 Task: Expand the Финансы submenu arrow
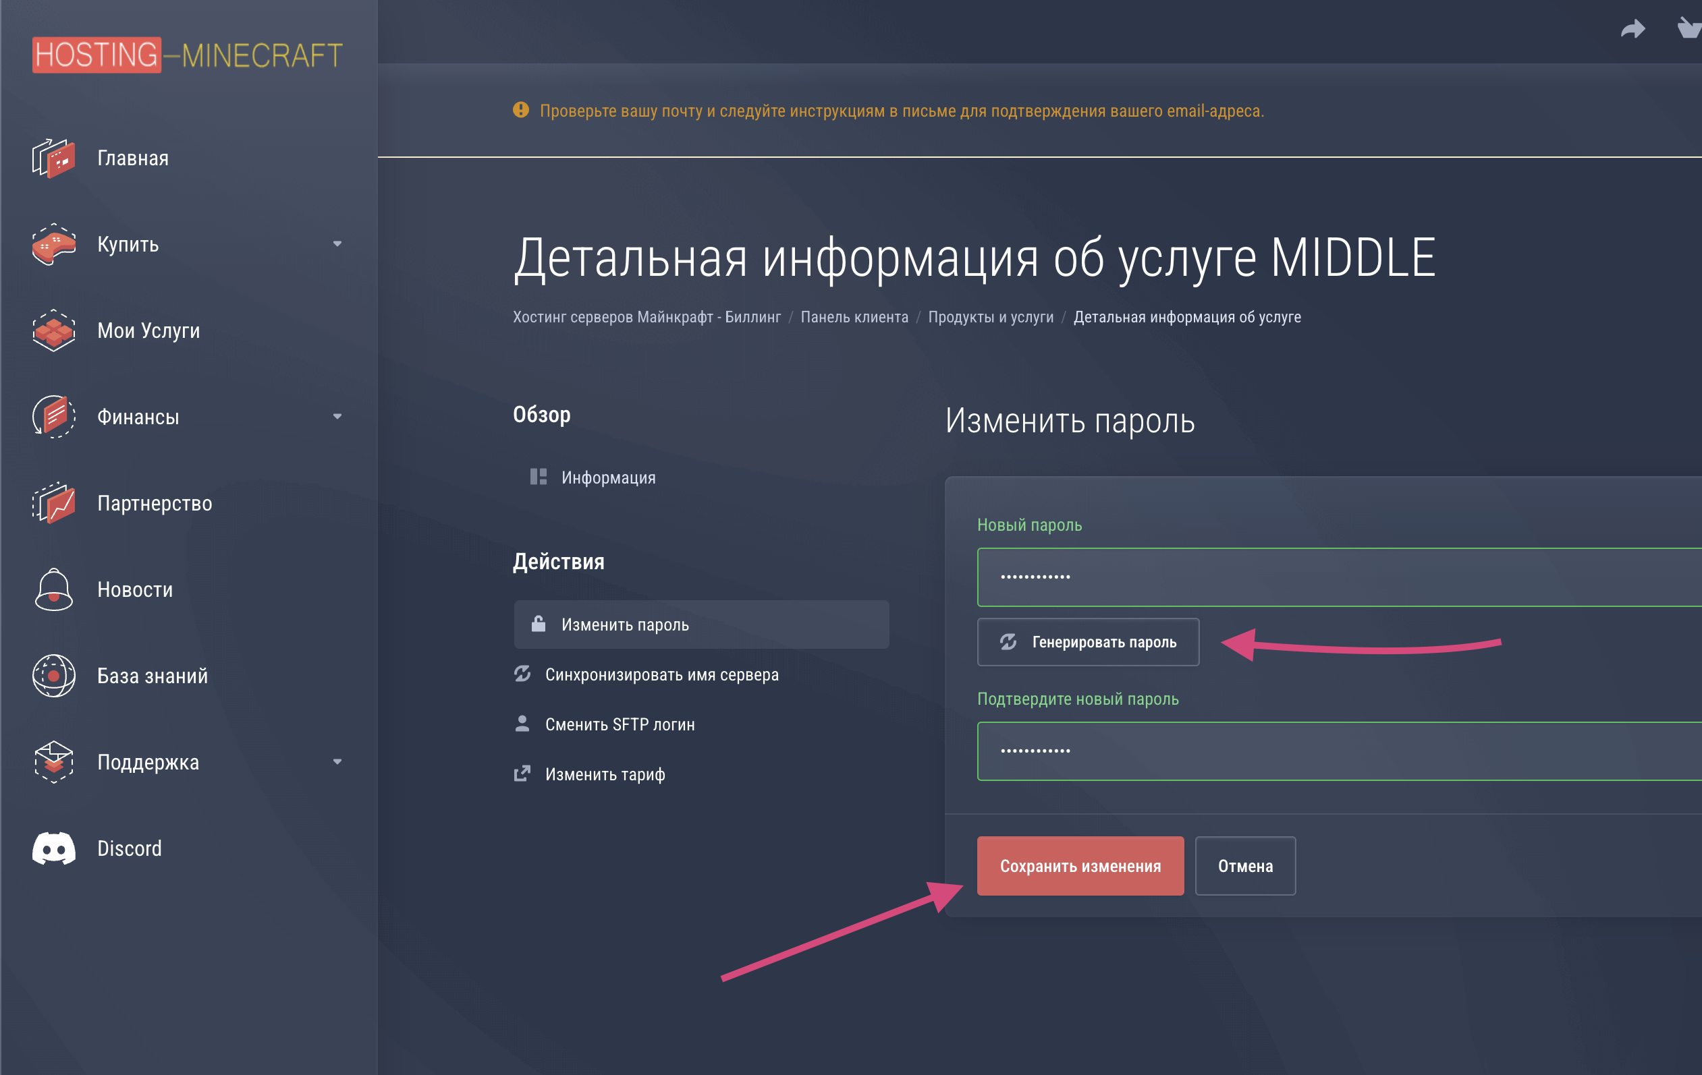(337, 417)
